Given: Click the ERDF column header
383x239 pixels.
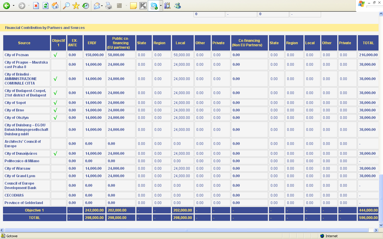Looking at the screenshot, I should (94, 43).
